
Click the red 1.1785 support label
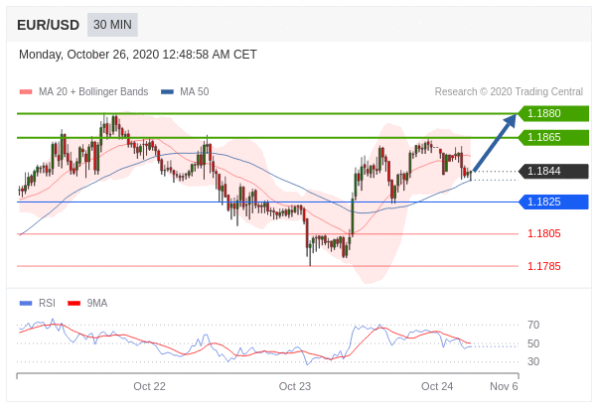[544, 266]
